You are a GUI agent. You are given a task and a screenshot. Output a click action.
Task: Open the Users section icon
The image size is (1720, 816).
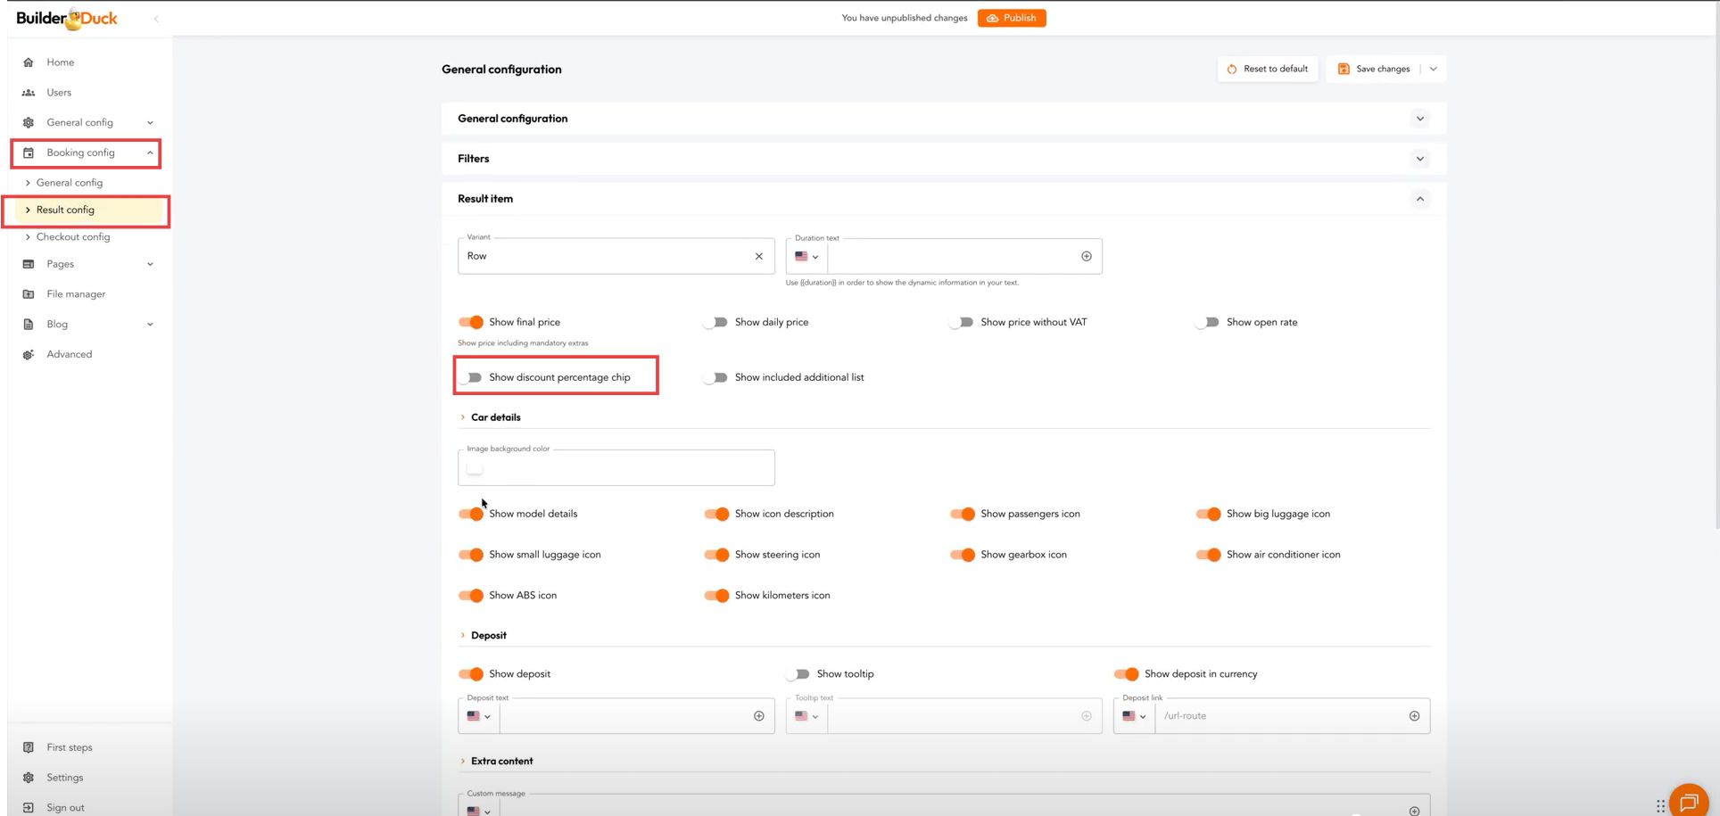(x=29, y=93)
